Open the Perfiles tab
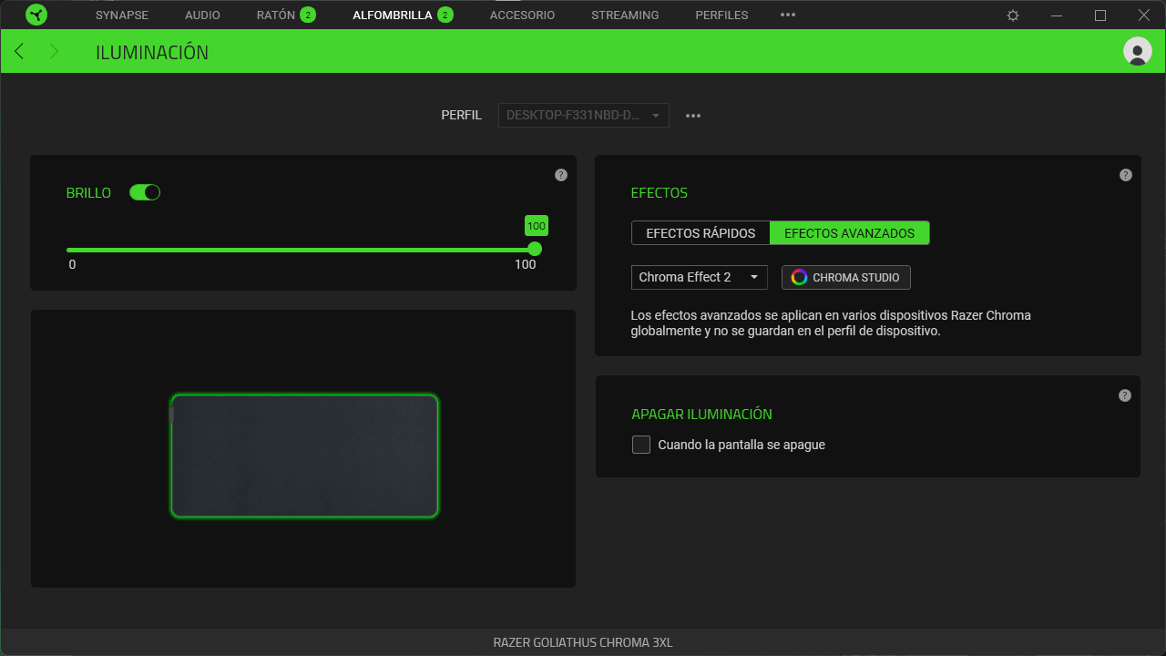 [721, 15]
